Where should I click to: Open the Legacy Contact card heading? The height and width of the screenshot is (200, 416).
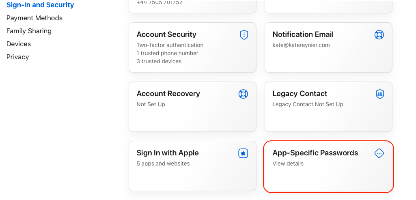300,94
